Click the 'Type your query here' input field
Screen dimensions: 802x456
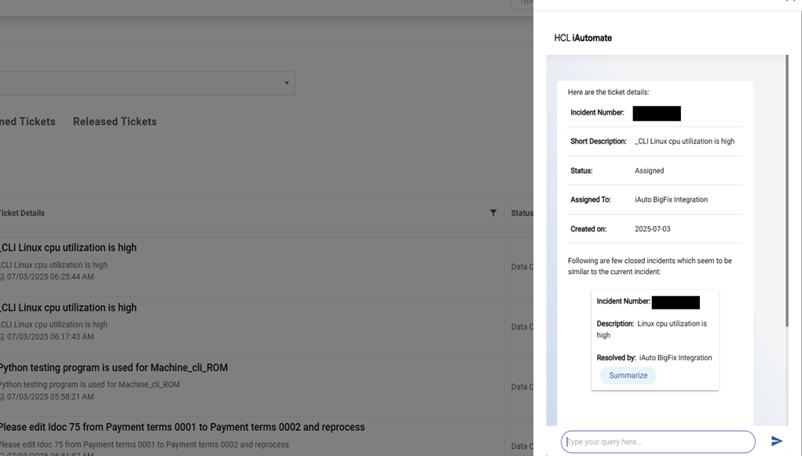click(x=657, y=442)
